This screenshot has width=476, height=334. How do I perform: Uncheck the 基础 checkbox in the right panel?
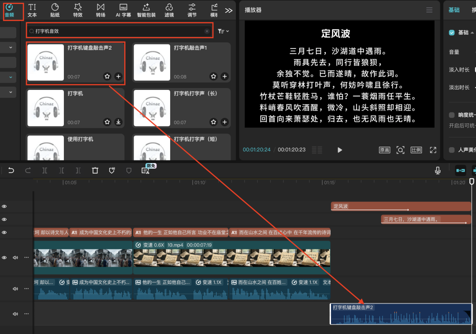pos(451,32)
